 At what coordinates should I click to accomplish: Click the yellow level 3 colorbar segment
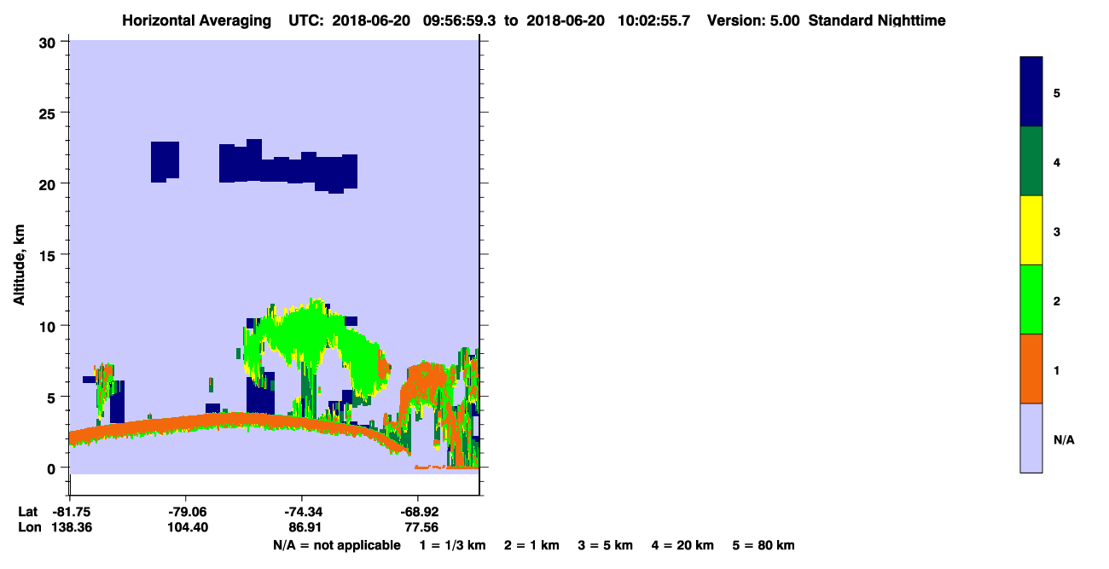click(1031, 230)
